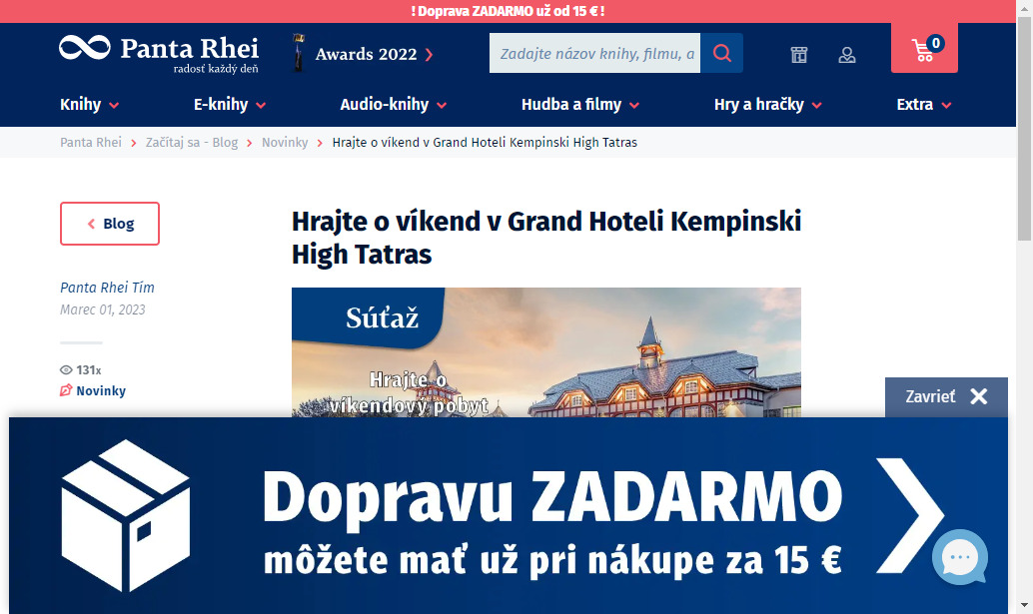Open the Novinky category link
The width and height of the screenshot is (1033, 614).
(x=101, y=391)
